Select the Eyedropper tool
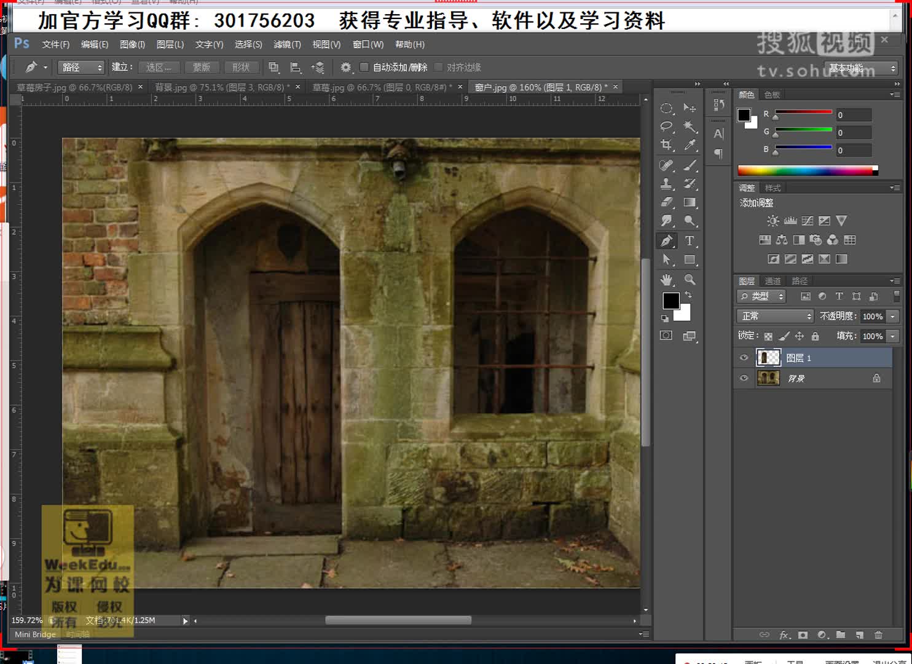912x664 pixels. point(690,145)
